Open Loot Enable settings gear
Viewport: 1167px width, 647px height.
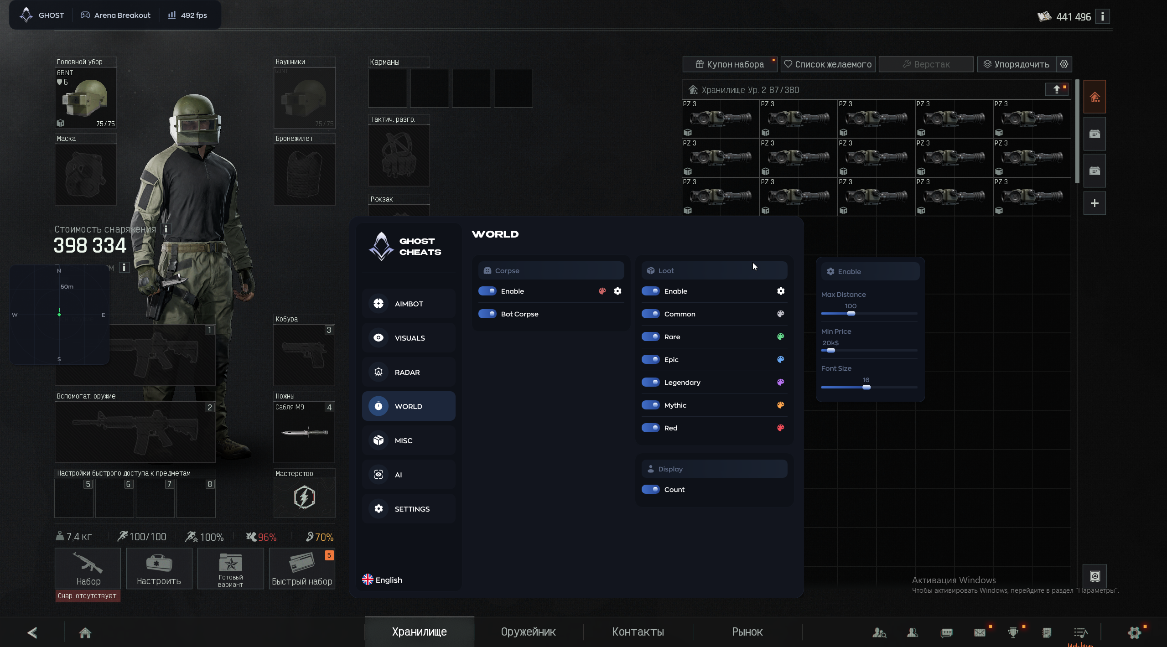coord(781,291)
